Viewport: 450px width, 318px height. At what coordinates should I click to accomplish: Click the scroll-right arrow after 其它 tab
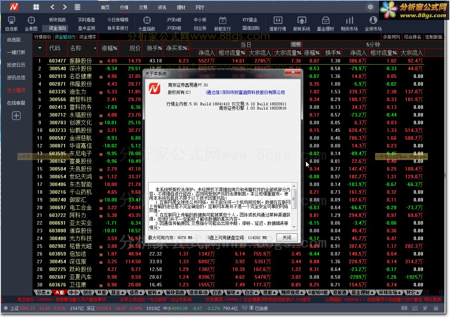[442, 292]
